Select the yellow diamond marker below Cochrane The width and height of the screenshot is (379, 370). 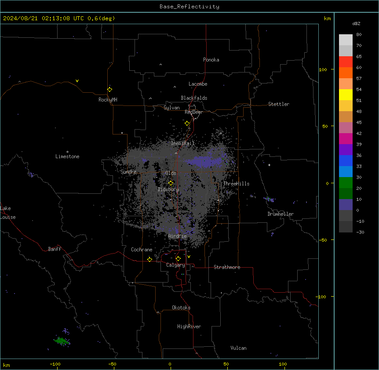click(x=149, y=259)
